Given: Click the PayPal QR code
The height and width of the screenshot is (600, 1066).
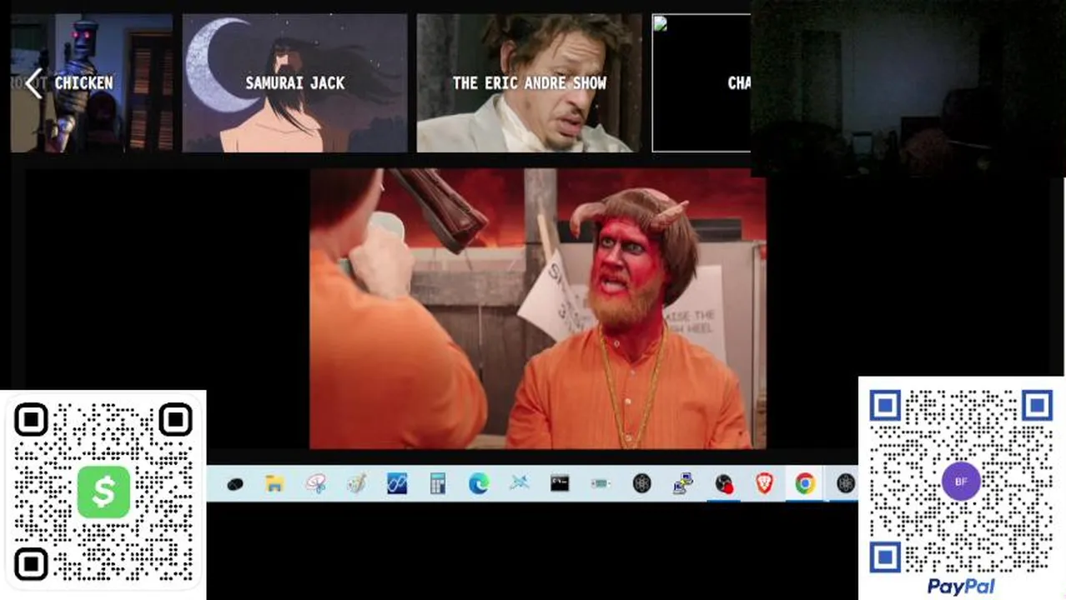Looking at the screenshot, I should click(x=961, y=482).
